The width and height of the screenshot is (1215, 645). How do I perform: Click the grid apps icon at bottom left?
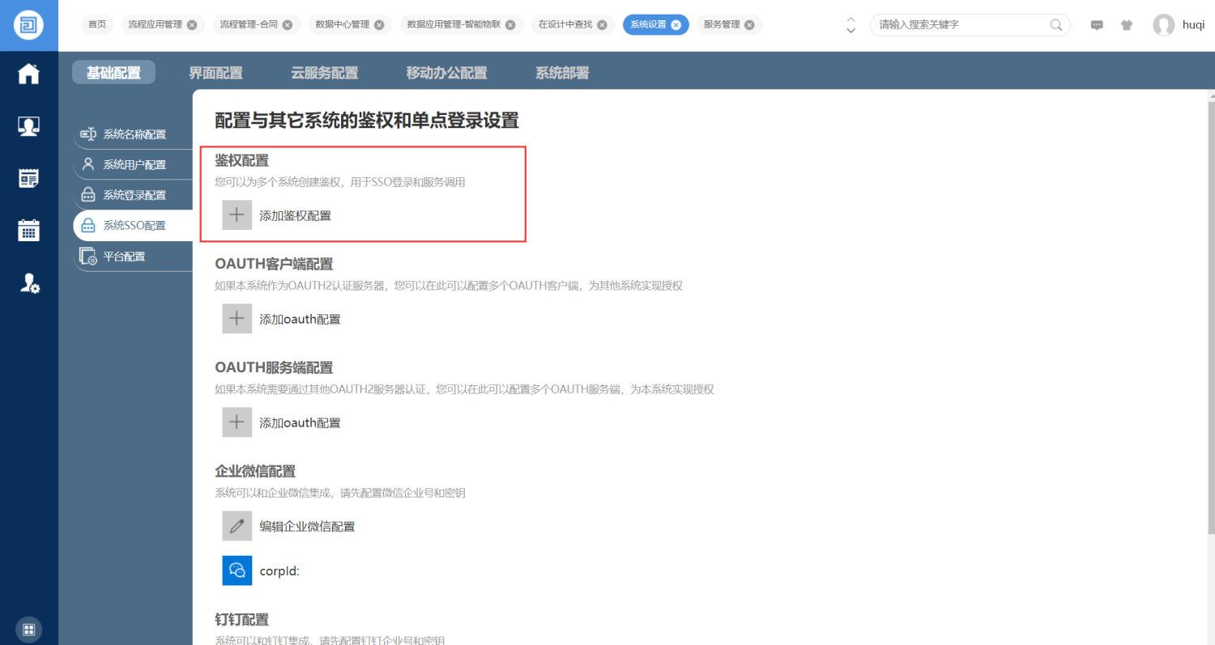click(x=28, y=629)
